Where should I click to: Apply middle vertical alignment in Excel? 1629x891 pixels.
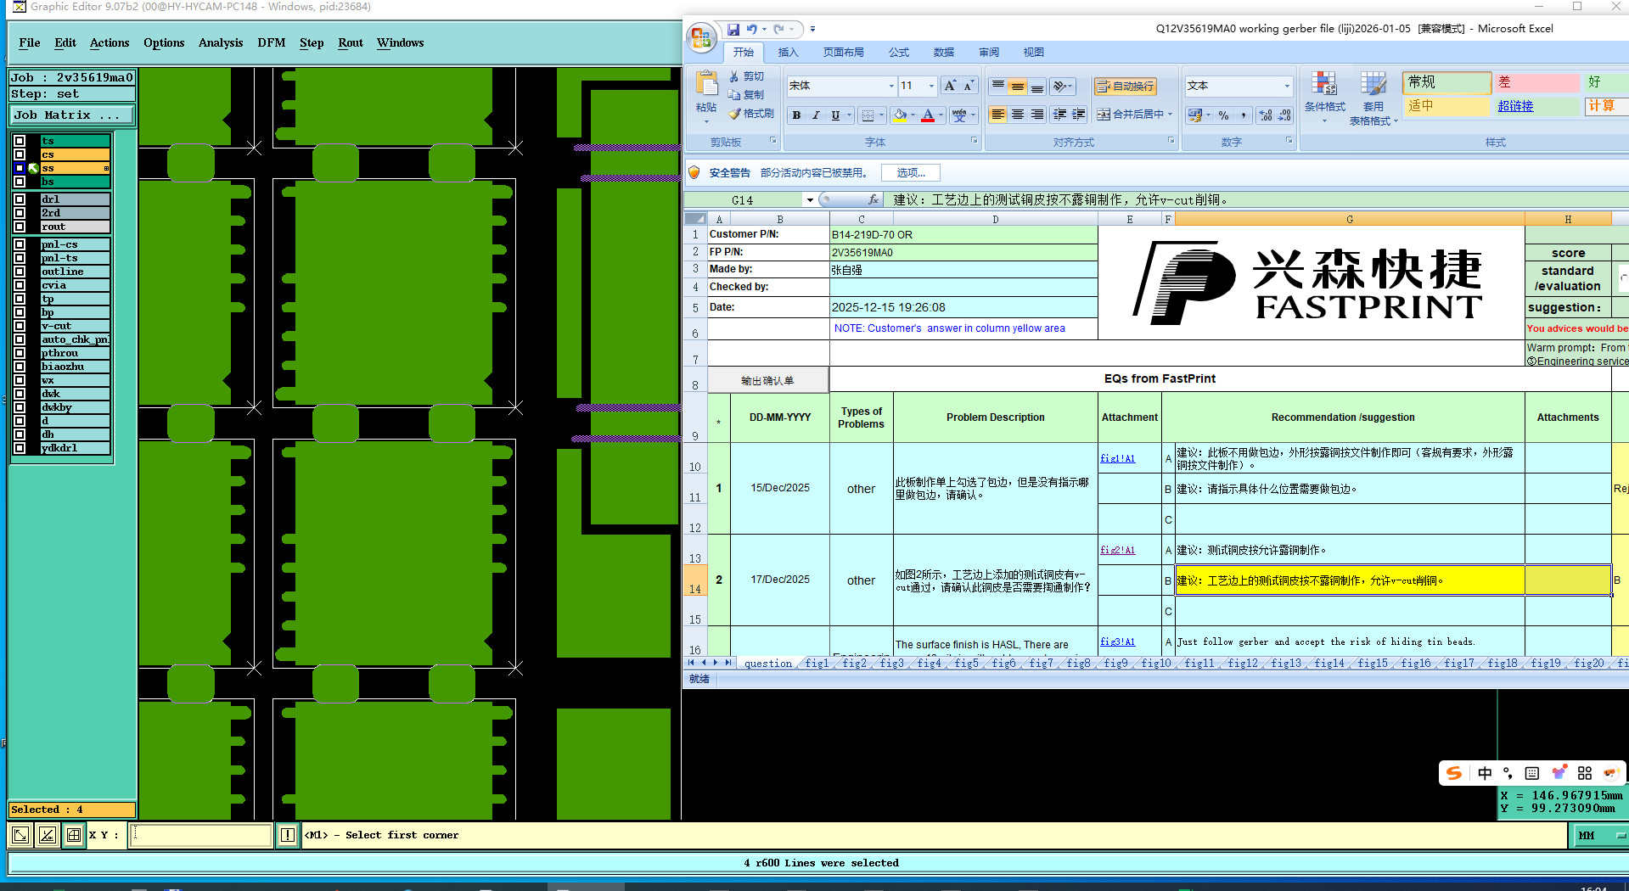click(x=1017, y=86)
